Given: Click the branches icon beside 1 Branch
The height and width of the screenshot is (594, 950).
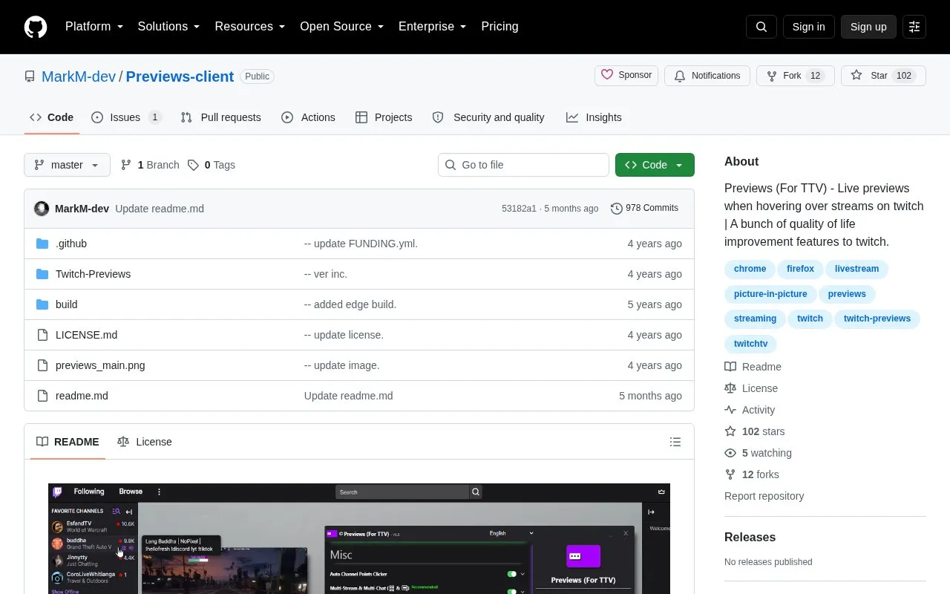Looking at the screenshot, I should (126, 165).
